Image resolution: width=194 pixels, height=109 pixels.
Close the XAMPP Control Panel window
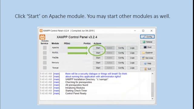tap(152, 31)
